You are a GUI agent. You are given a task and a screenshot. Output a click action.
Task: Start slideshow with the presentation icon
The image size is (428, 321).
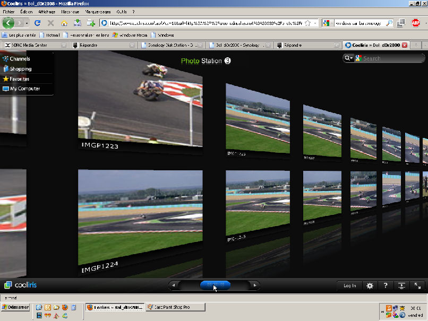coord(401,285)
